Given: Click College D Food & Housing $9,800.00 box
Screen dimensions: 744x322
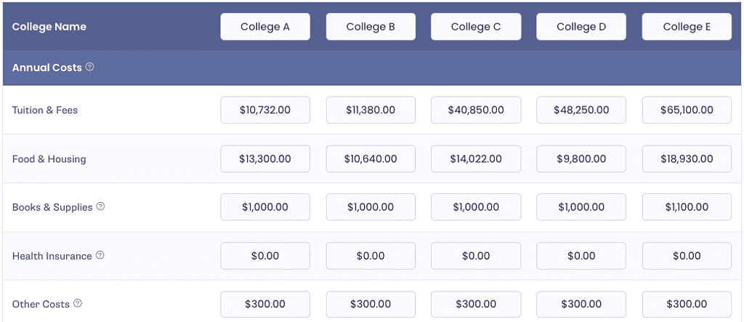Looking at the screenshot, I should pos(581,158).
